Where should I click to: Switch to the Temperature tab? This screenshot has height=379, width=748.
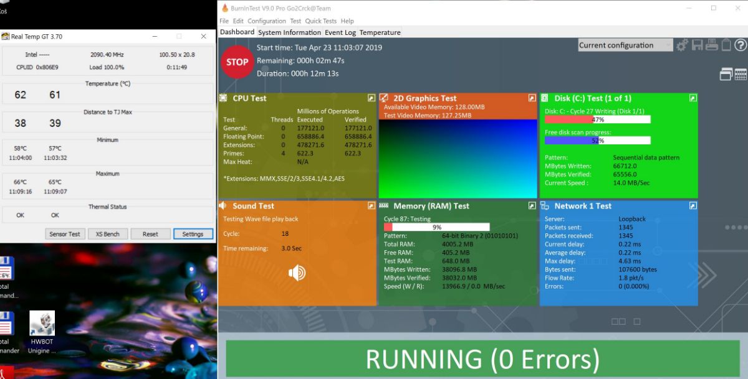(380, 32)
